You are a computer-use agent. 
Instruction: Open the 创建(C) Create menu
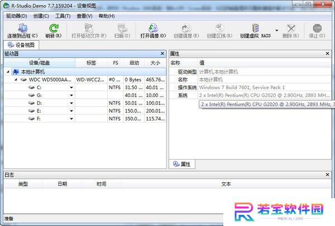(41, 16)
